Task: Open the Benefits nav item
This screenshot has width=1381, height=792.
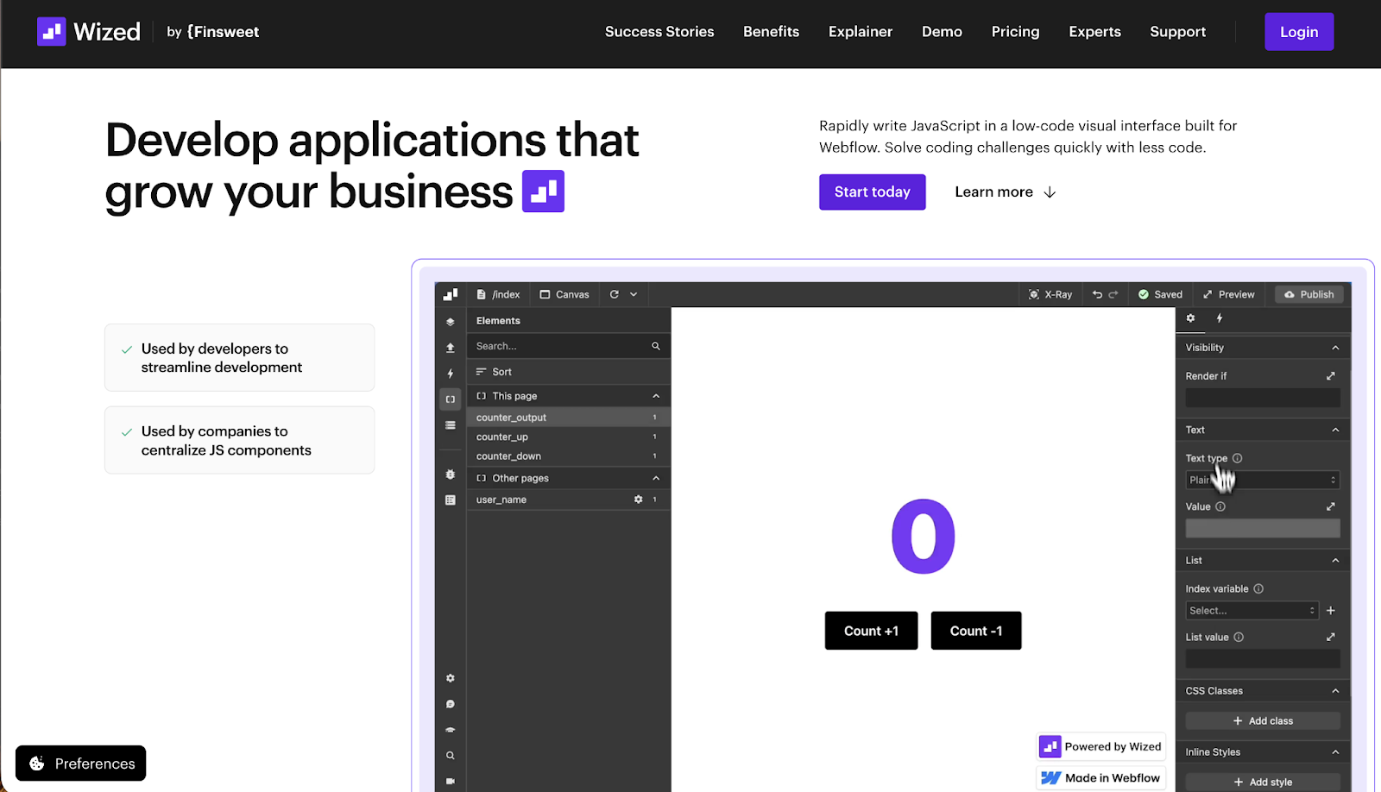Action: click(x=772, y=32)
